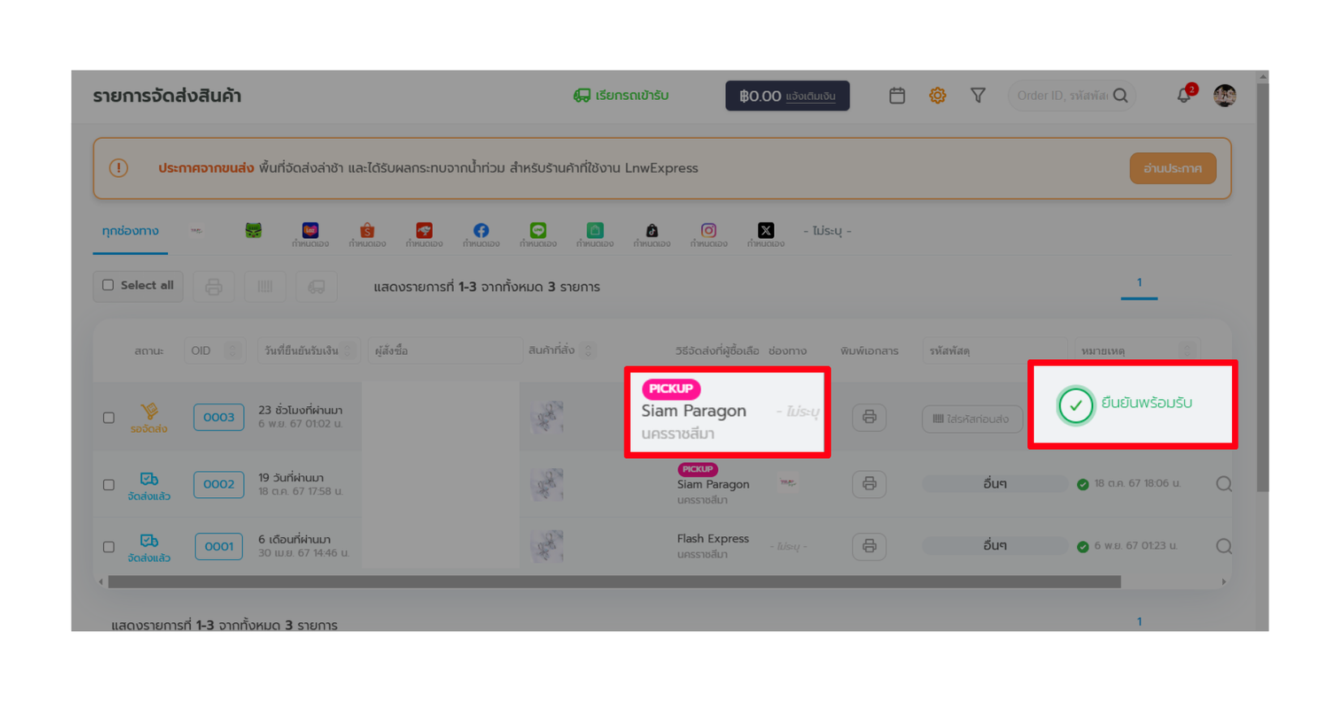1340x701 pixels.
Task: Expand the ordered products column sorter
Action: [x=589, y=351]
